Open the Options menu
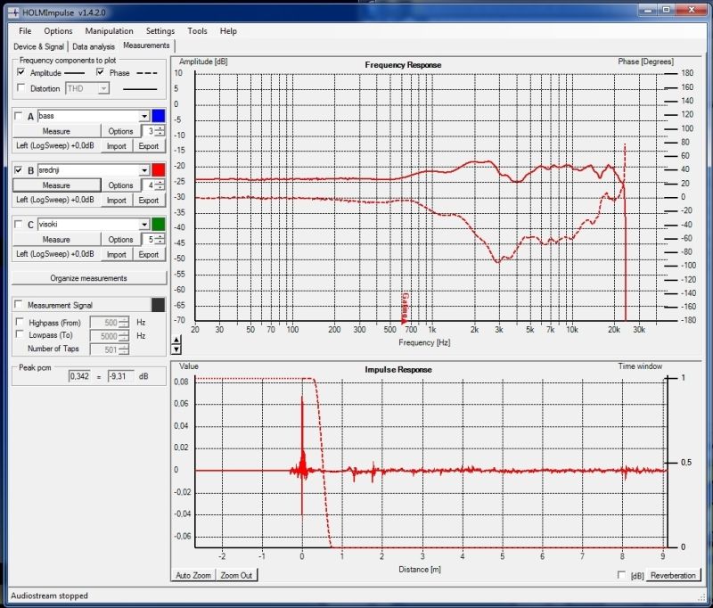 point(58,31)
